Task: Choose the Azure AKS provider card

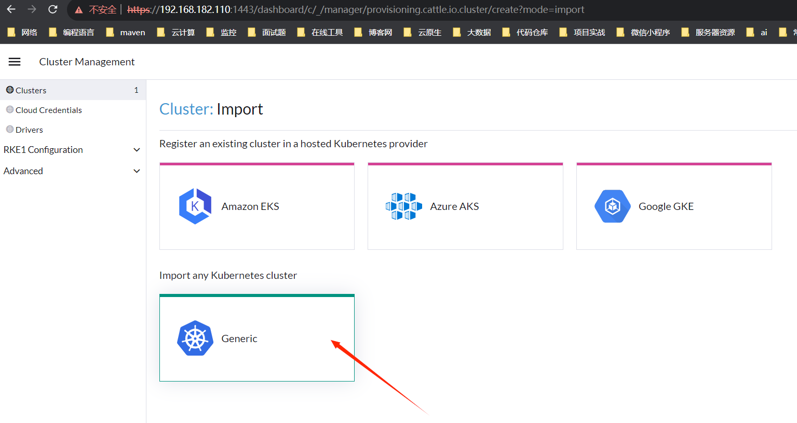Action: (x=465, y=206)
